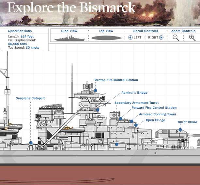Image resolution: width=200 pixels, height=185 pixels.
Task: Click the 30 knots top speed value
Action: click(32, 48)
